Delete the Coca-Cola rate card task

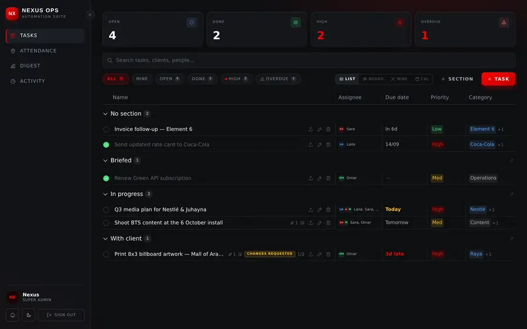(x=328, y=145)
